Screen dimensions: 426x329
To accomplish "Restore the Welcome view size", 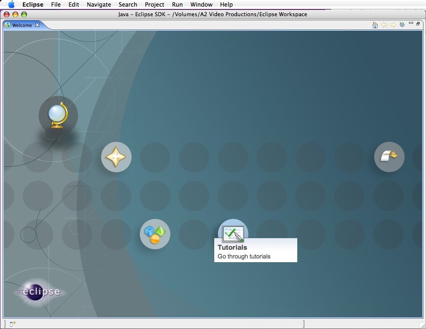I will click(x=418, y=24).
